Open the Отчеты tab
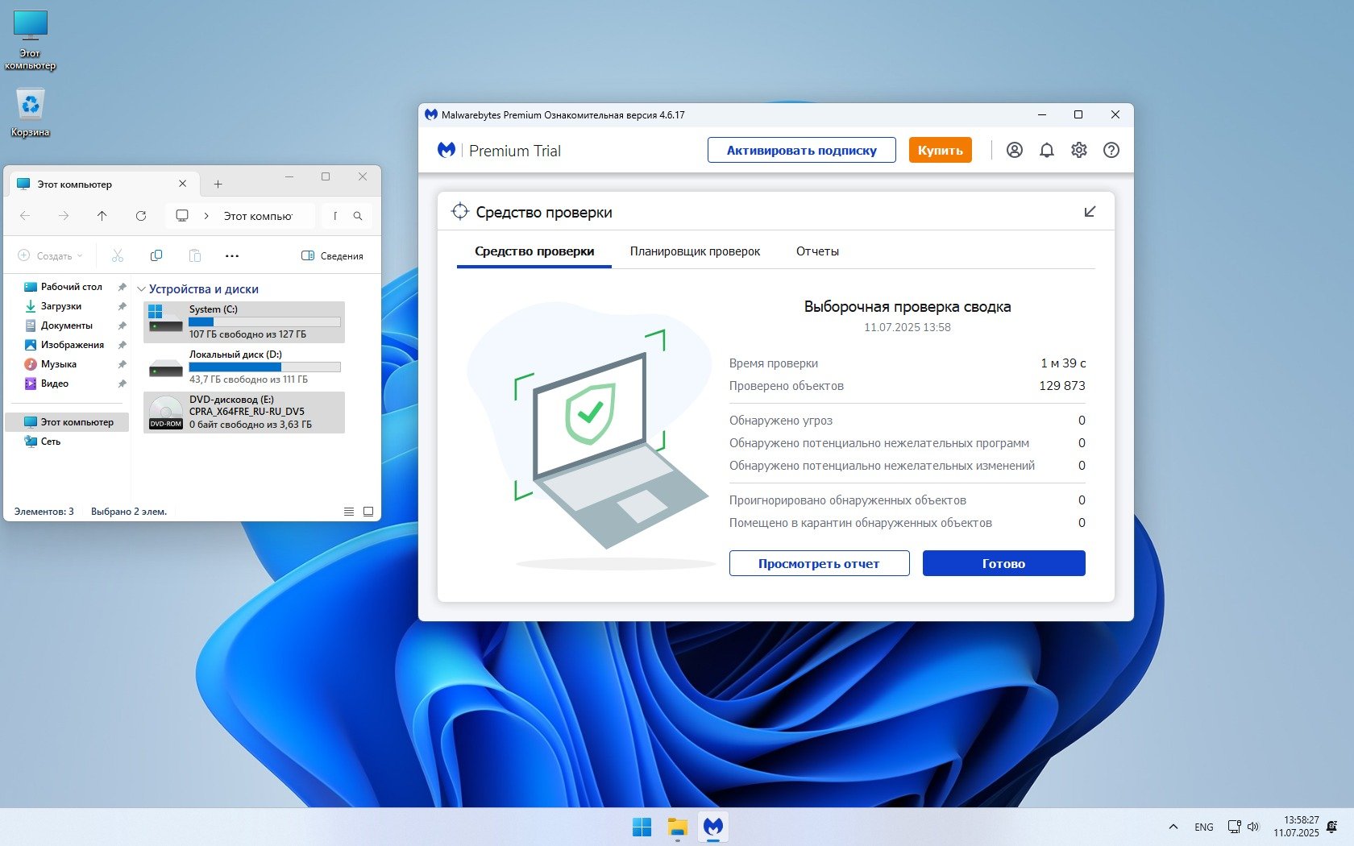1354x846 pixels. click(817, 251)
